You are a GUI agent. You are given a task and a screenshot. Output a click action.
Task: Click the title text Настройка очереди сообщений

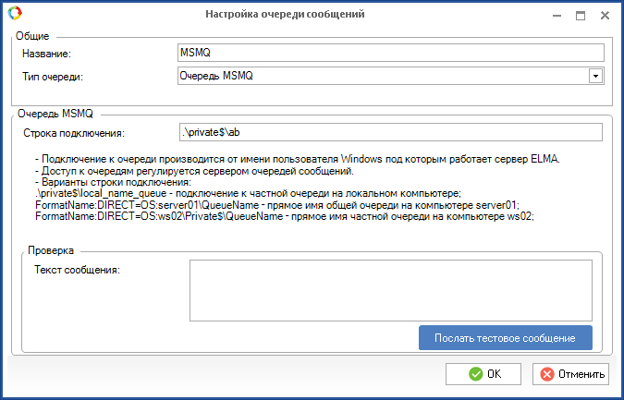pyautogui.click(x=285, y=14)
